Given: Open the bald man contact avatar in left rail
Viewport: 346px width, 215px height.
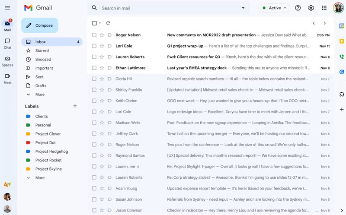Looking at the screenshot, I should click(x=7, y=209).
